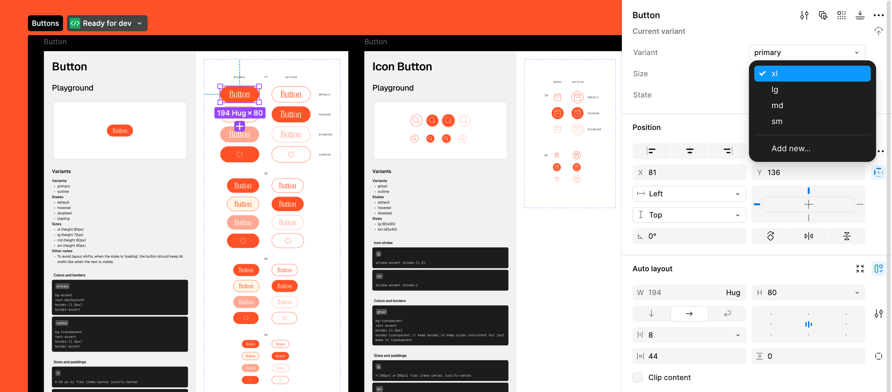This screenshot has height=392, width=892.
Task: Open the Variant primary dropdown
Action: (806, 53)
